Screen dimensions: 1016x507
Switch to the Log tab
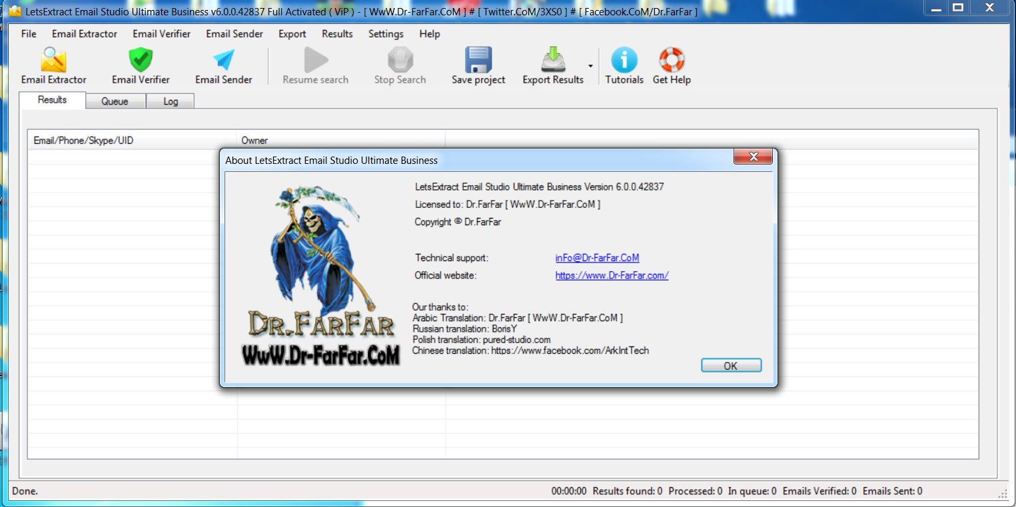(x=171, y=101)
